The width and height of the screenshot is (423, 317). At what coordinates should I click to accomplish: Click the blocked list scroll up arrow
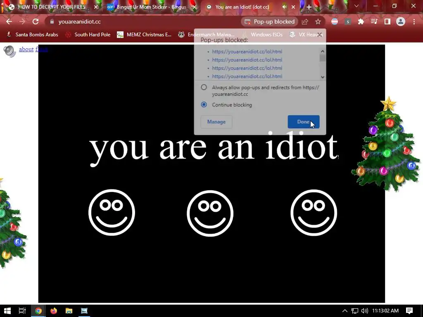[323, 51]
